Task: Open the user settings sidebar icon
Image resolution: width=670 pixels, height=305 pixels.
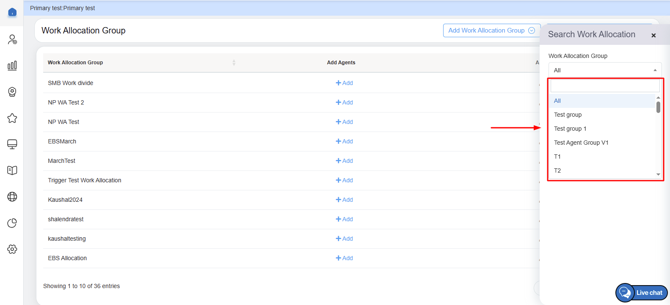Action: tap(12, 39)
